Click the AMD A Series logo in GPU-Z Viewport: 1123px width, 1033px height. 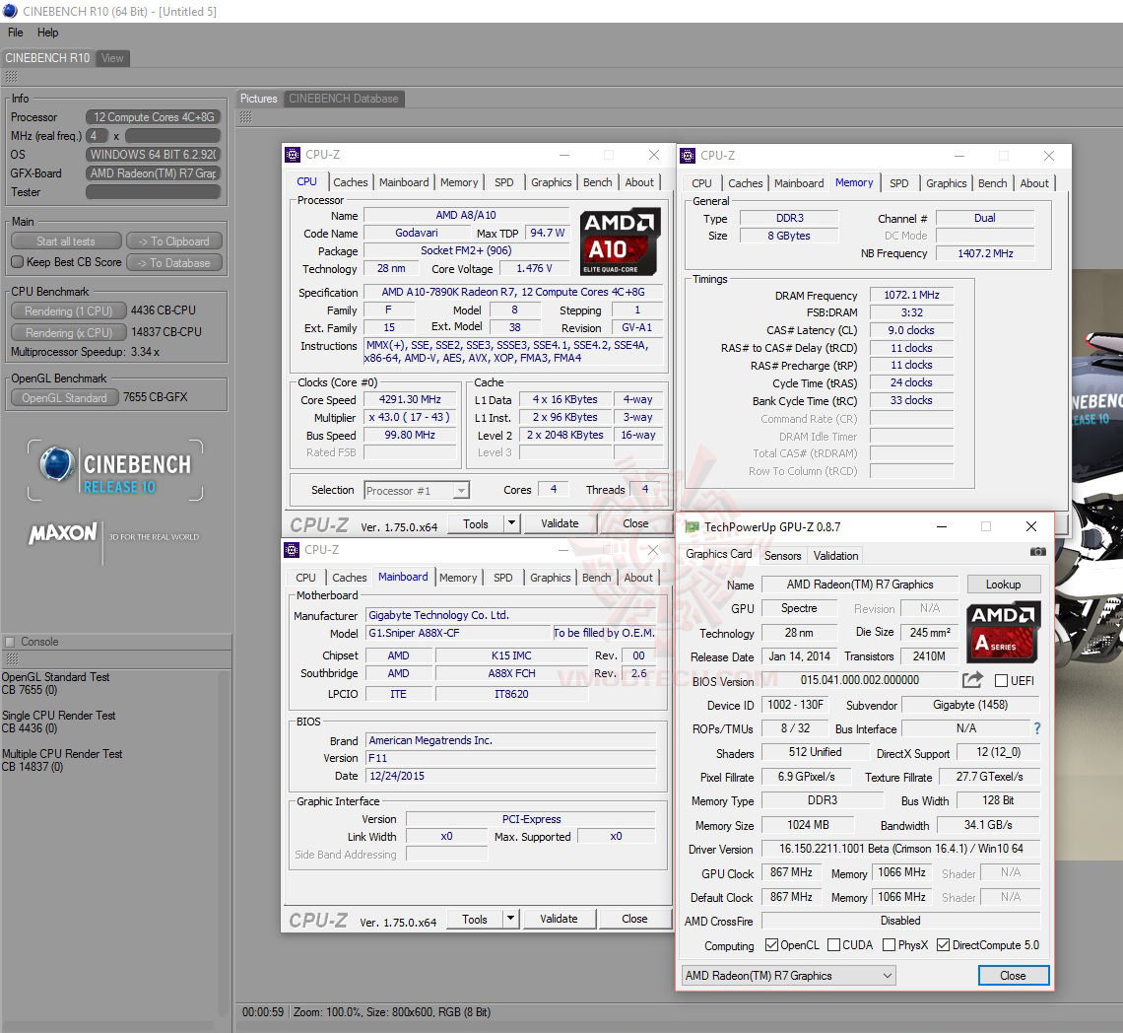point(1004,632)
